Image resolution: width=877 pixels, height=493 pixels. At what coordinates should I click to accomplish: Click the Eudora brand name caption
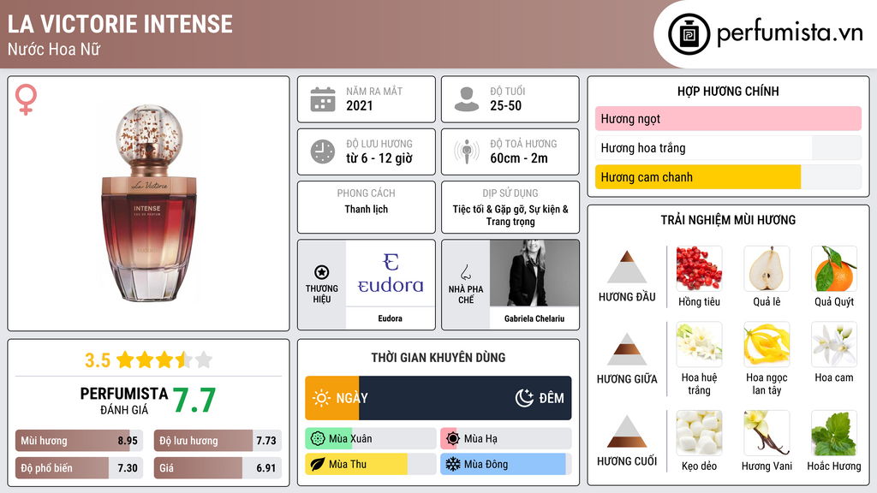coord(390,318)
